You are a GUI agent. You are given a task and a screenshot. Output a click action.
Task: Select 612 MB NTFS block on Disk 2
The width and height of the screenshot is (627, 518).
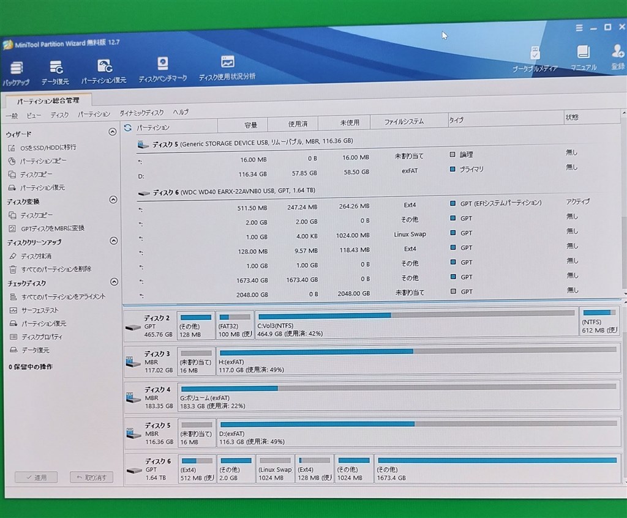(x=599, y=322)
